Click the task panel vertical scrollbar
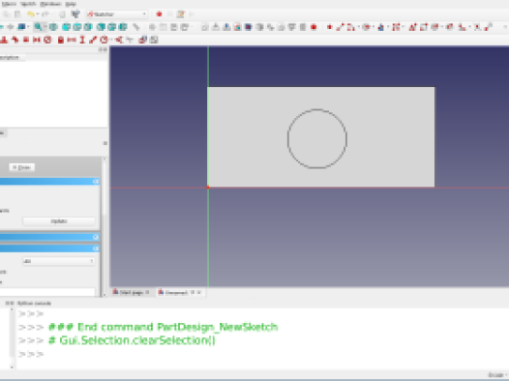 105,227
